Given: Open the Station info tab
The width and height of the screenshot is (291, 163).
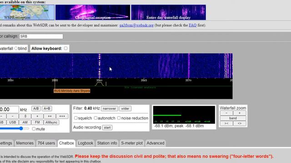Looking at the screenshot, I should click(x=107, y=143).
